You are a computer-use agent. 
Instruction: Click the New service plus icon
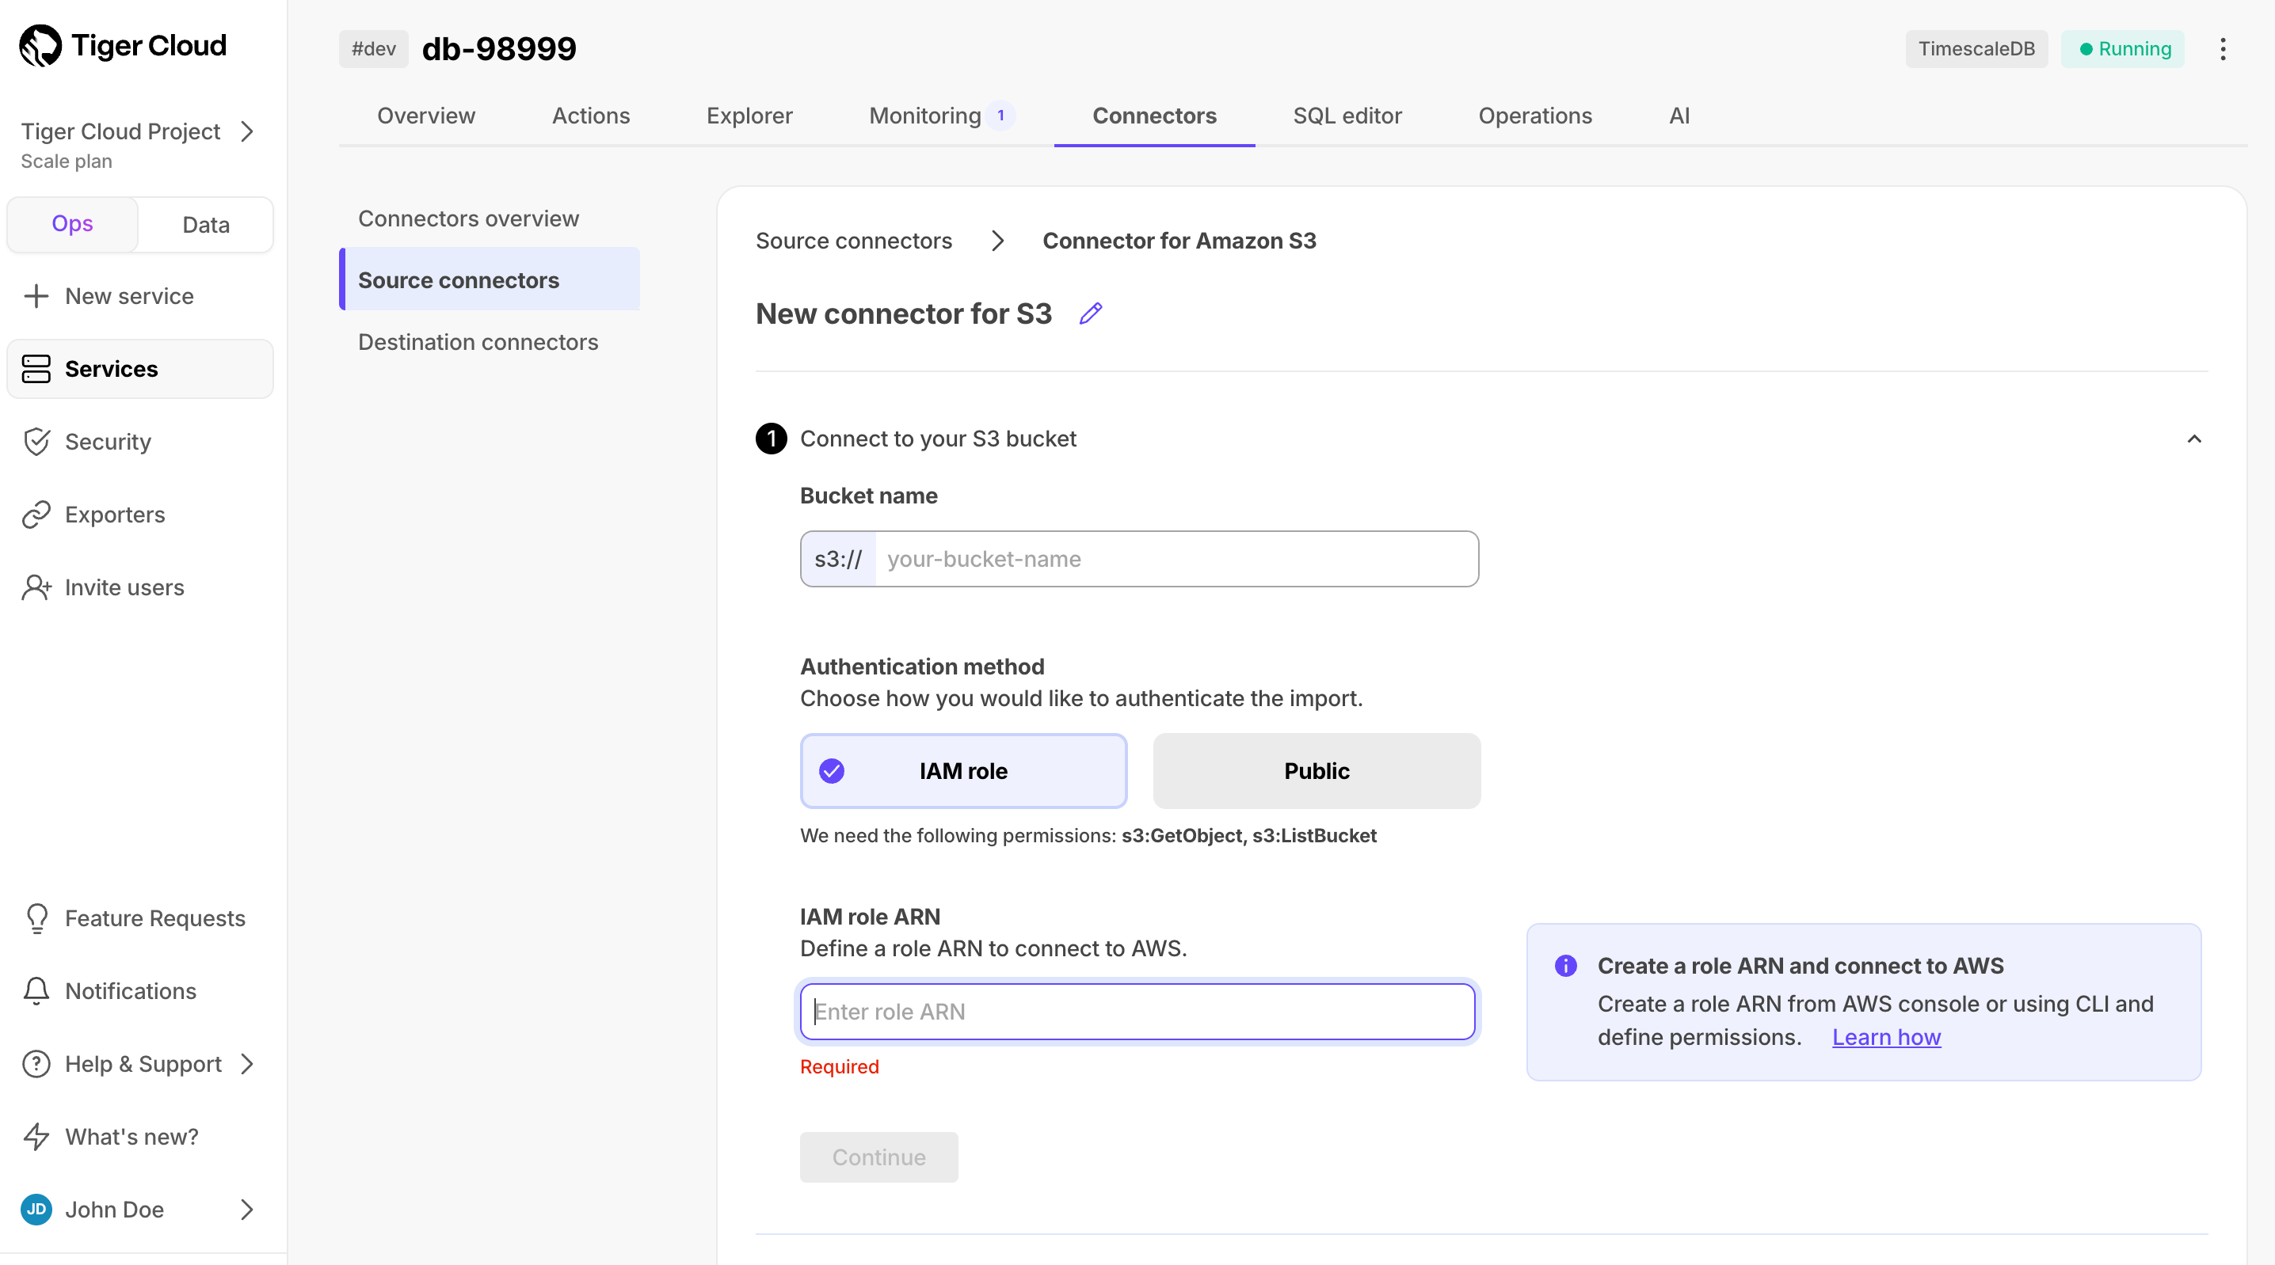[36, 296]
